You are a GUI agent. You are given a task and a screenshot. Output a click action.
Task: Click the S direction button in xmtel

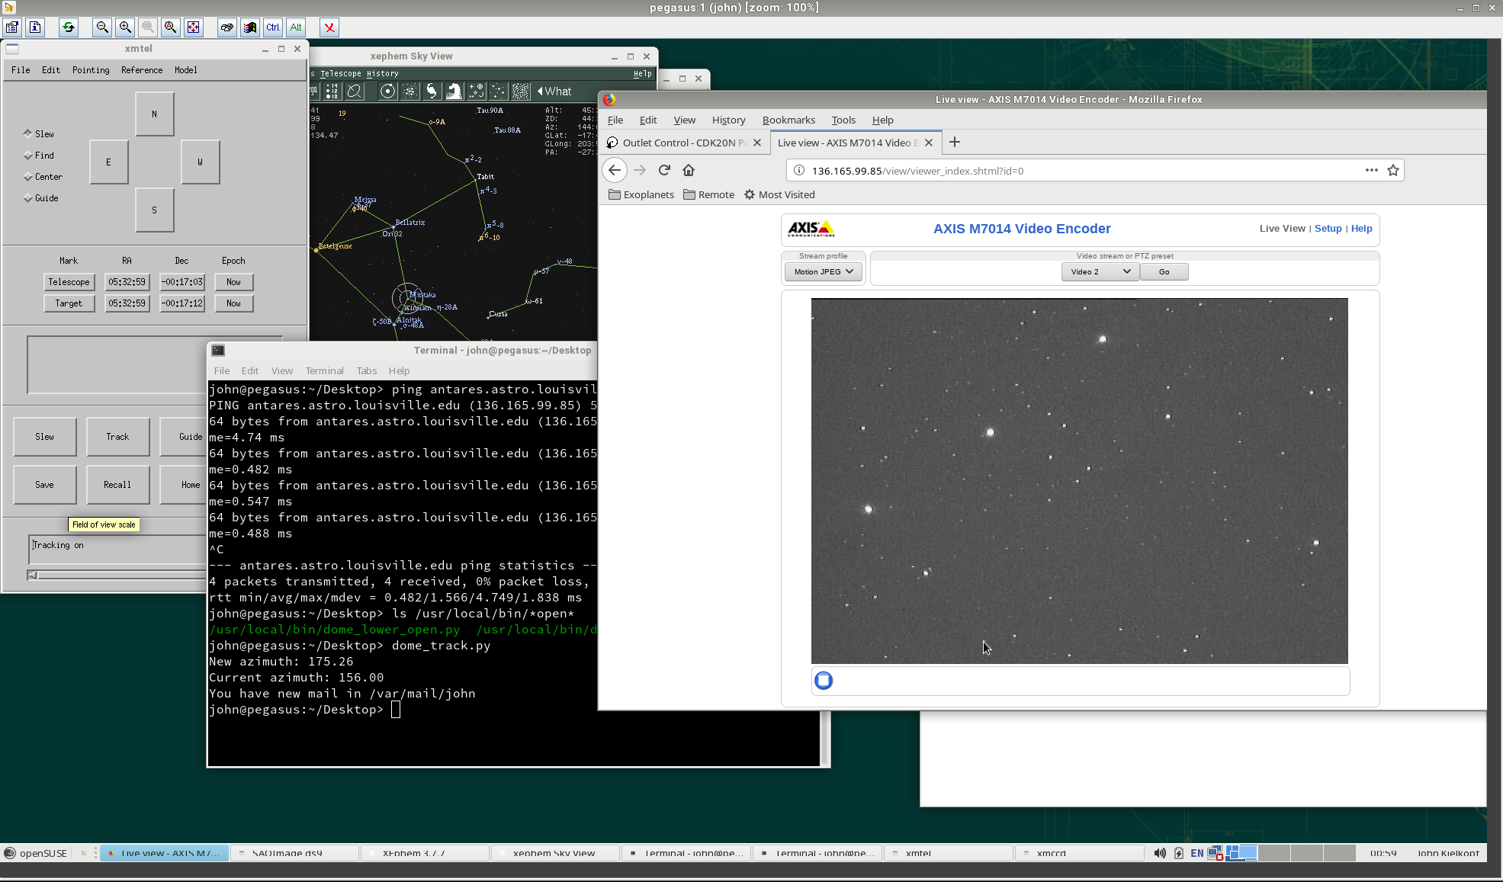coord(155,210)
